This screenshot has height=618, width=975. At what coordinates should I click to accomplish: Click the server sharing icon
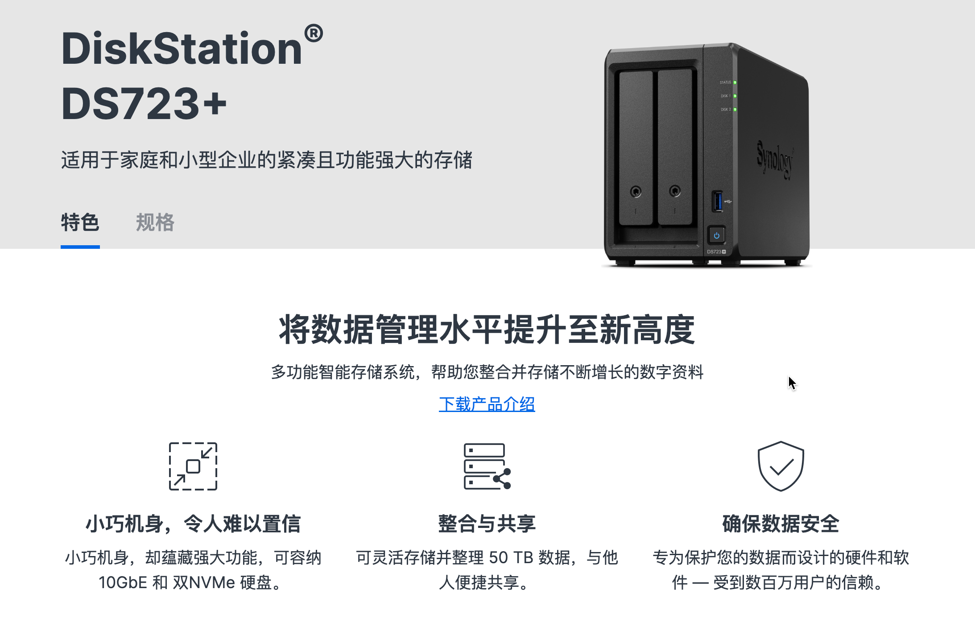[x=487, y=466]
